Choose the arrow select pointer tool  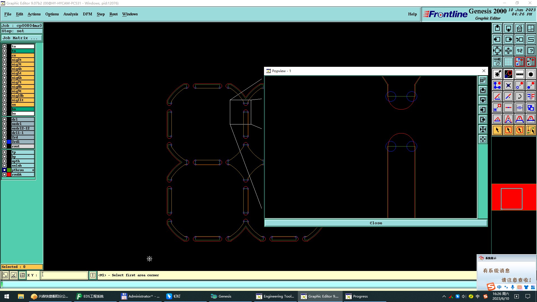497,130
